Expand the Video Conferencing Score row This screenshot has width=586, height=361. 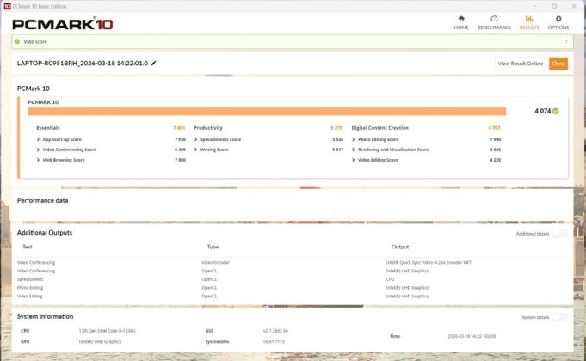point(39,150)
